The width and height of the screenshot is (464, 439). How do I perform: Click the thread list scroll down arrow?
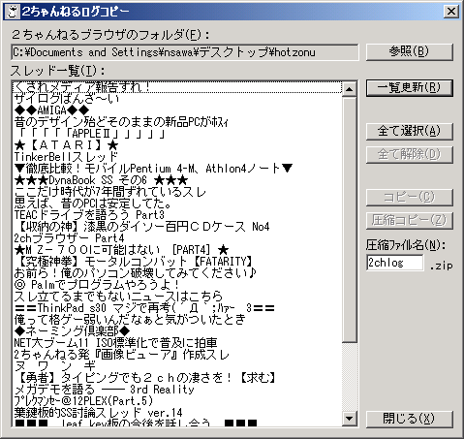click(x=349, y=419)
